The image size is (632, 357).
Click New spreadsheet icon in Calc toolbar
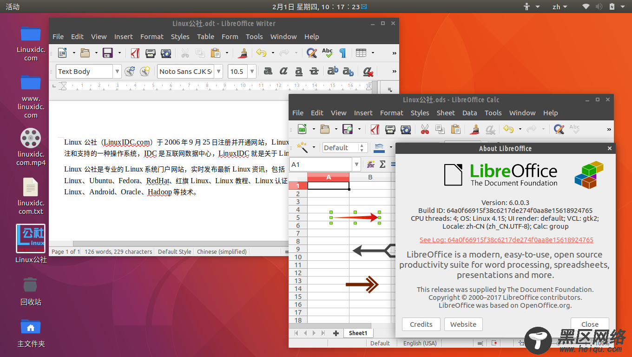tap(302, 129)
